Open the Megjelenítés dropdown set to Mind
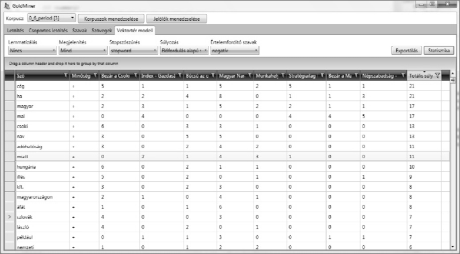The width and height of the screenshot is (460, 254). point(83,50)
